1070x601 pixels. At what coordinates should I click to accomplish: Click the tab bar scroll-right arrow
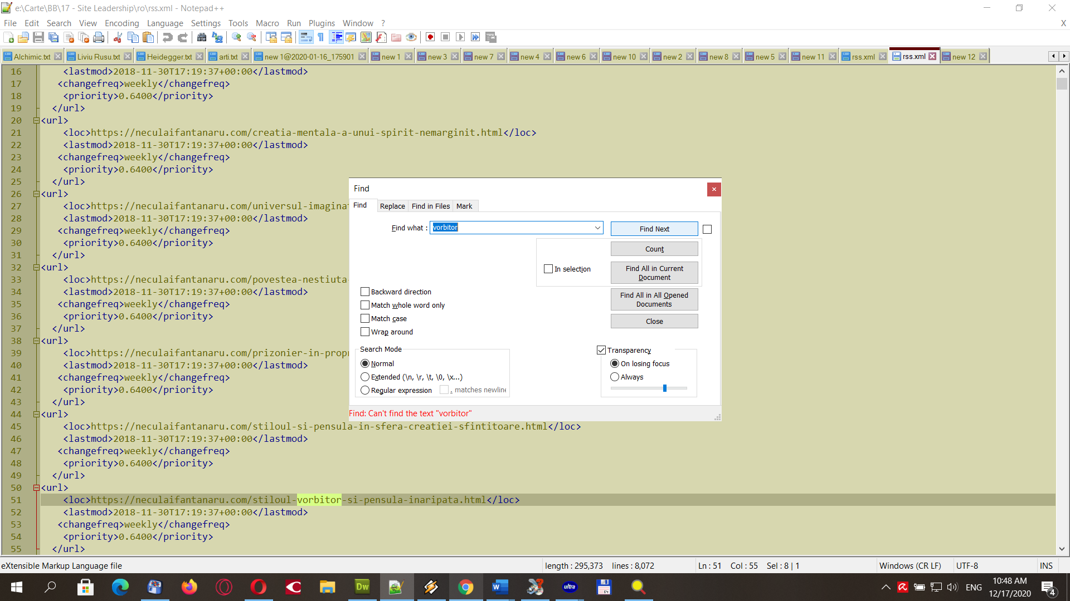pyautogui.click(x=1064, y=56)
